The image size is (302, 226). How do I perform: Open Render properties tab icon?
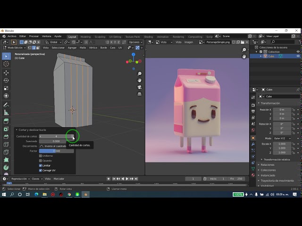click(x=253, y=105)
